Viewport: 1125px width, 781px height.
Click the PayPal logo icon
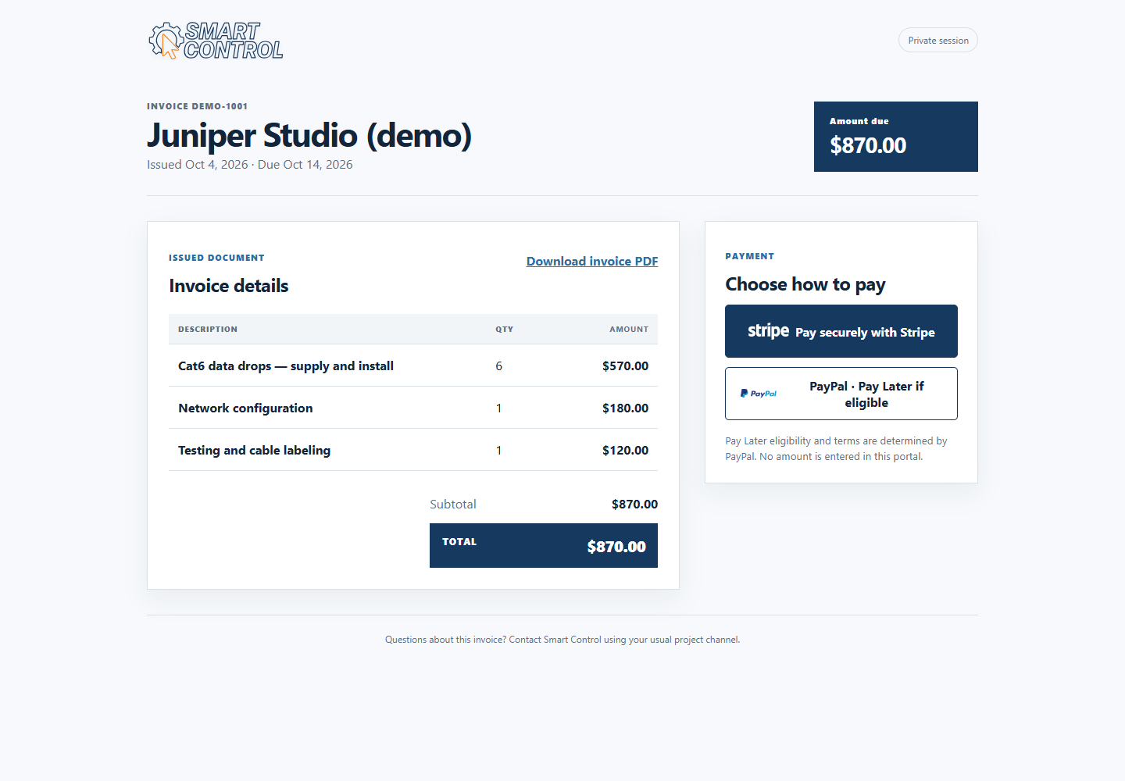pos(759,394)
